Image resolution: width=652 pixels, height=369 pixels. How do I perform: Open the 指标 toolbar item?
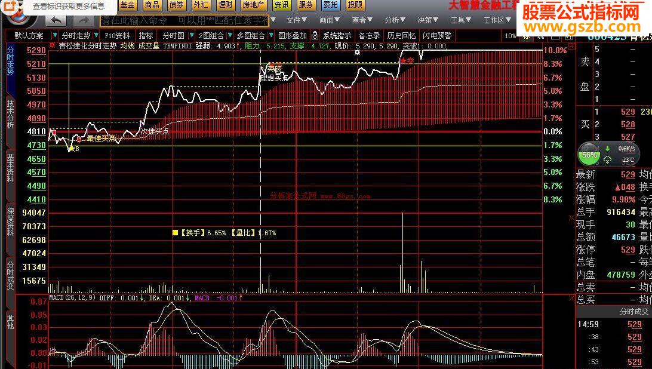146,36
